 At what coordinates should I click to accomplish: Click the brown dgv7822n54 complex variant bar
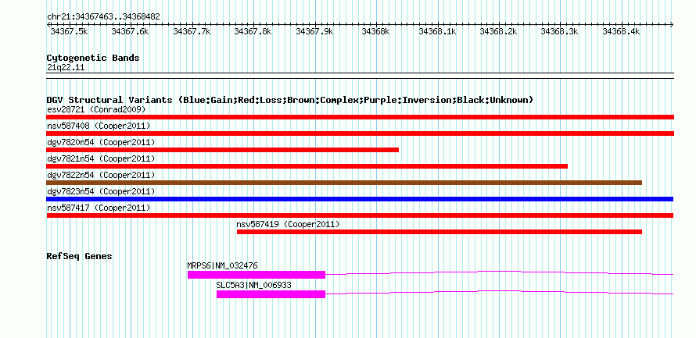344,183
